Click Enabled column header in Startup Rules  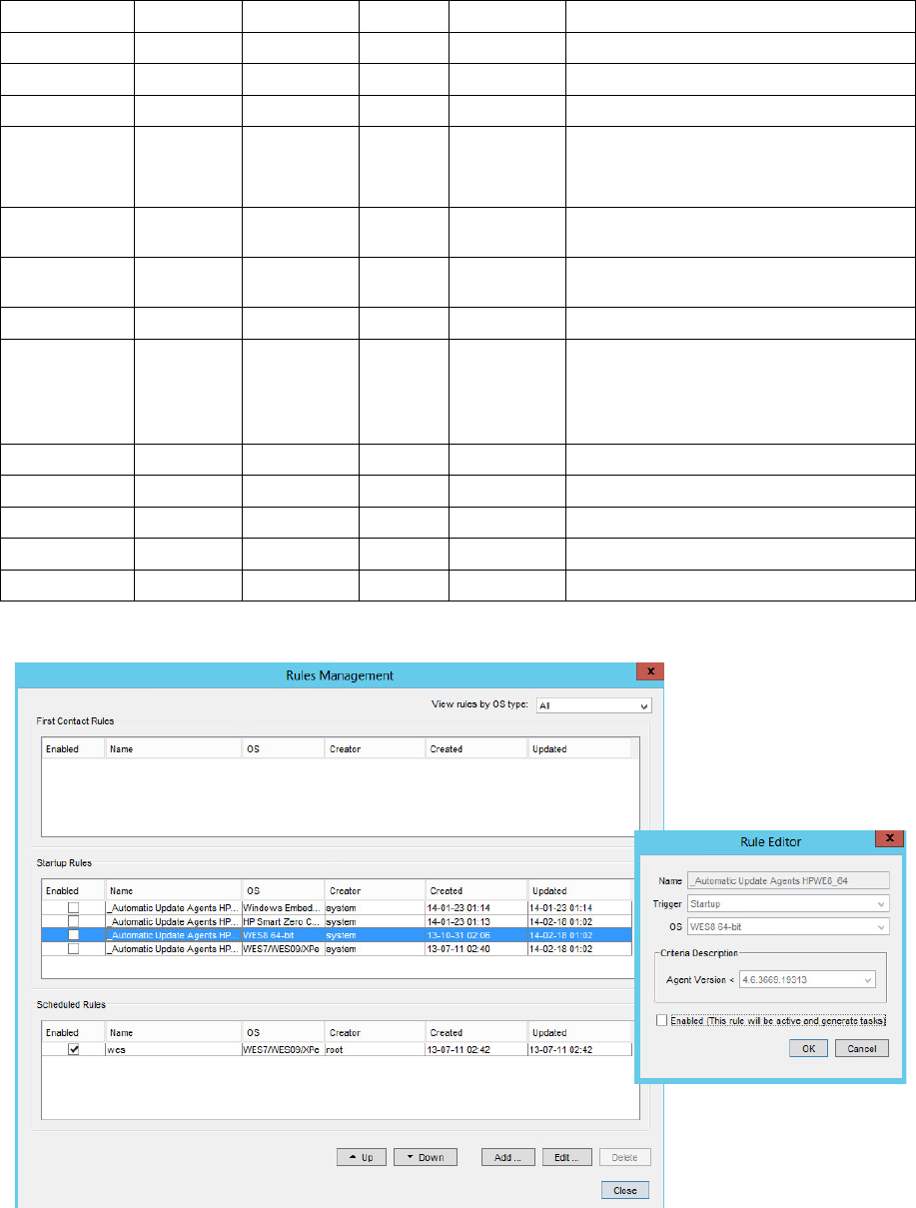(73, 890)
